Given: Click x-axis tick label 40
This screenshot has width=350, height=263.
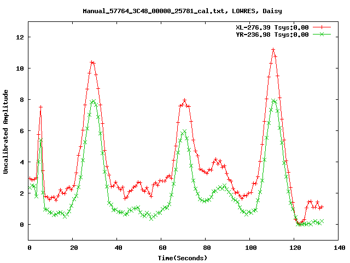Looking at the screenshot, I should [x=118, y=248].
